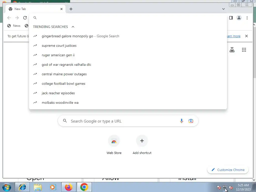Start voice search with the microphone

tap(181, 121)
